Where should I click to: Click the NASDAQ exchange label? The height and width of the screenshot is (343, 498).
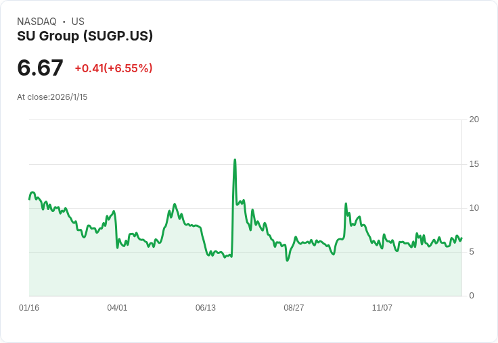coord(37,22)
